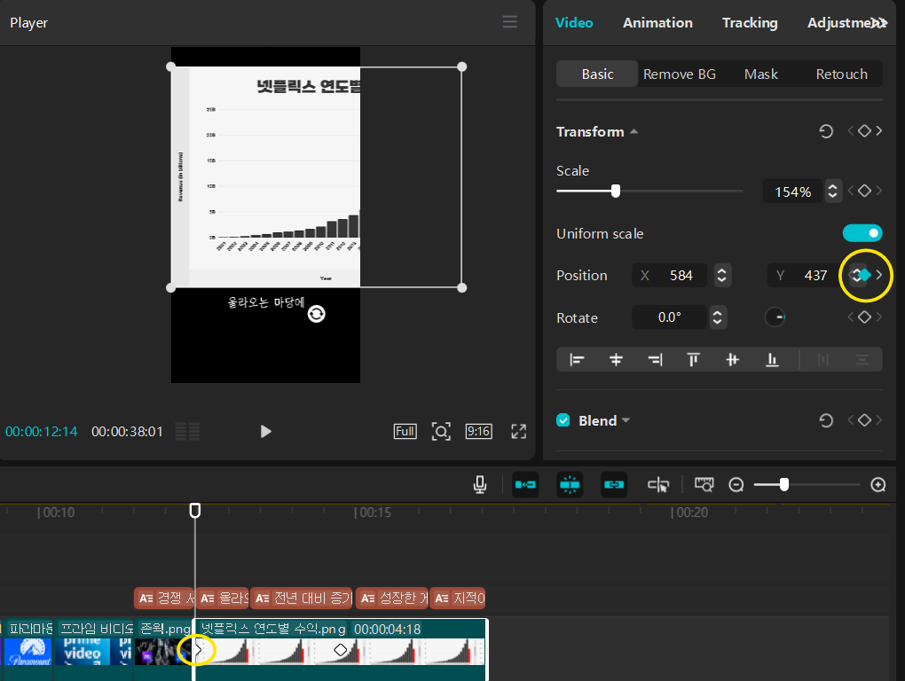905x681 pixels.
Task: Select the Basic sub-tab
Action: 597,74
